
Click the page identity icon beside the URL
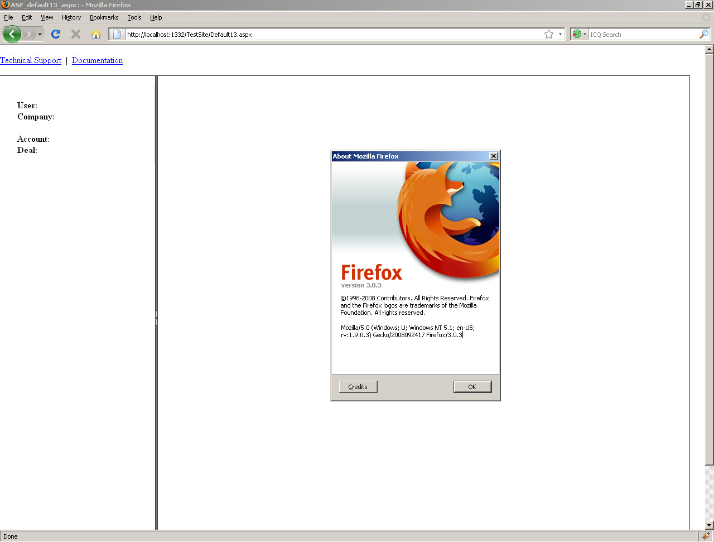117,34
